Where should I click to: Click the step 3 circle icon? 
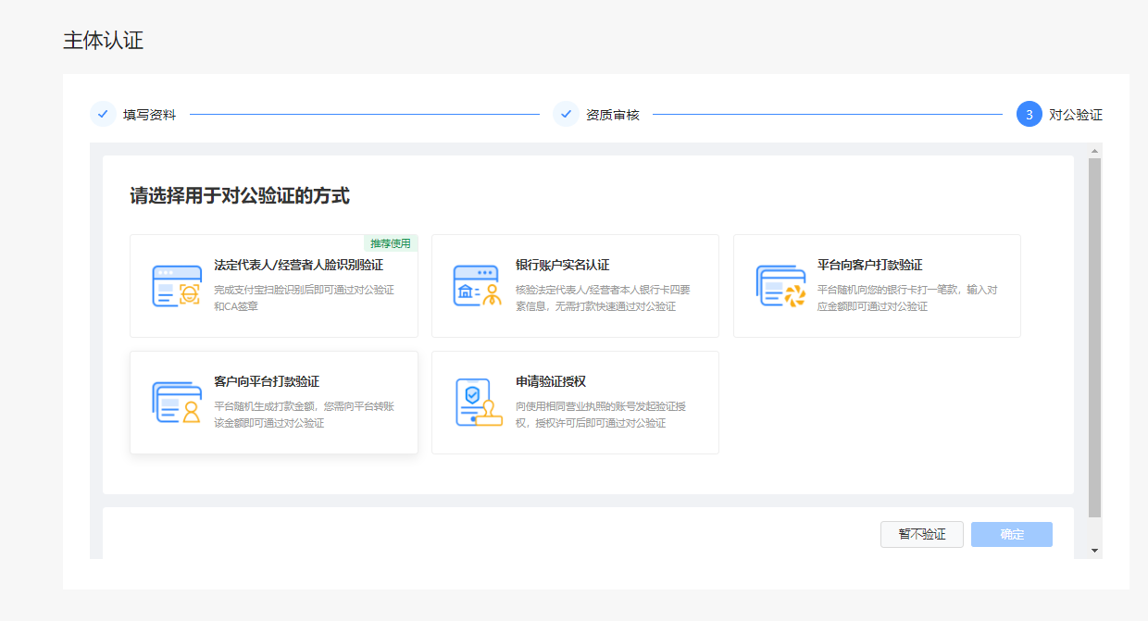1029,114
